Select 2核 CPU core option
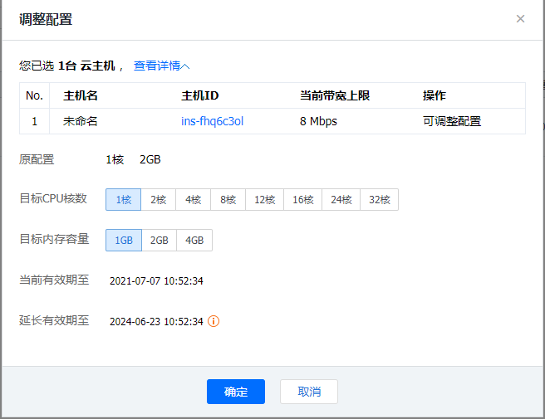545x419 pixels. (158, 200)
